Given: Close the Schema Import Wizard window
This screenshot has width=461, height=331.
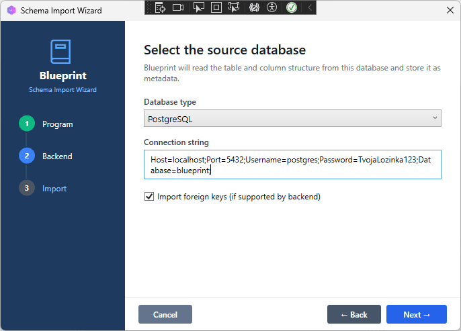Looking at the screenshot, I should point(450,10).
